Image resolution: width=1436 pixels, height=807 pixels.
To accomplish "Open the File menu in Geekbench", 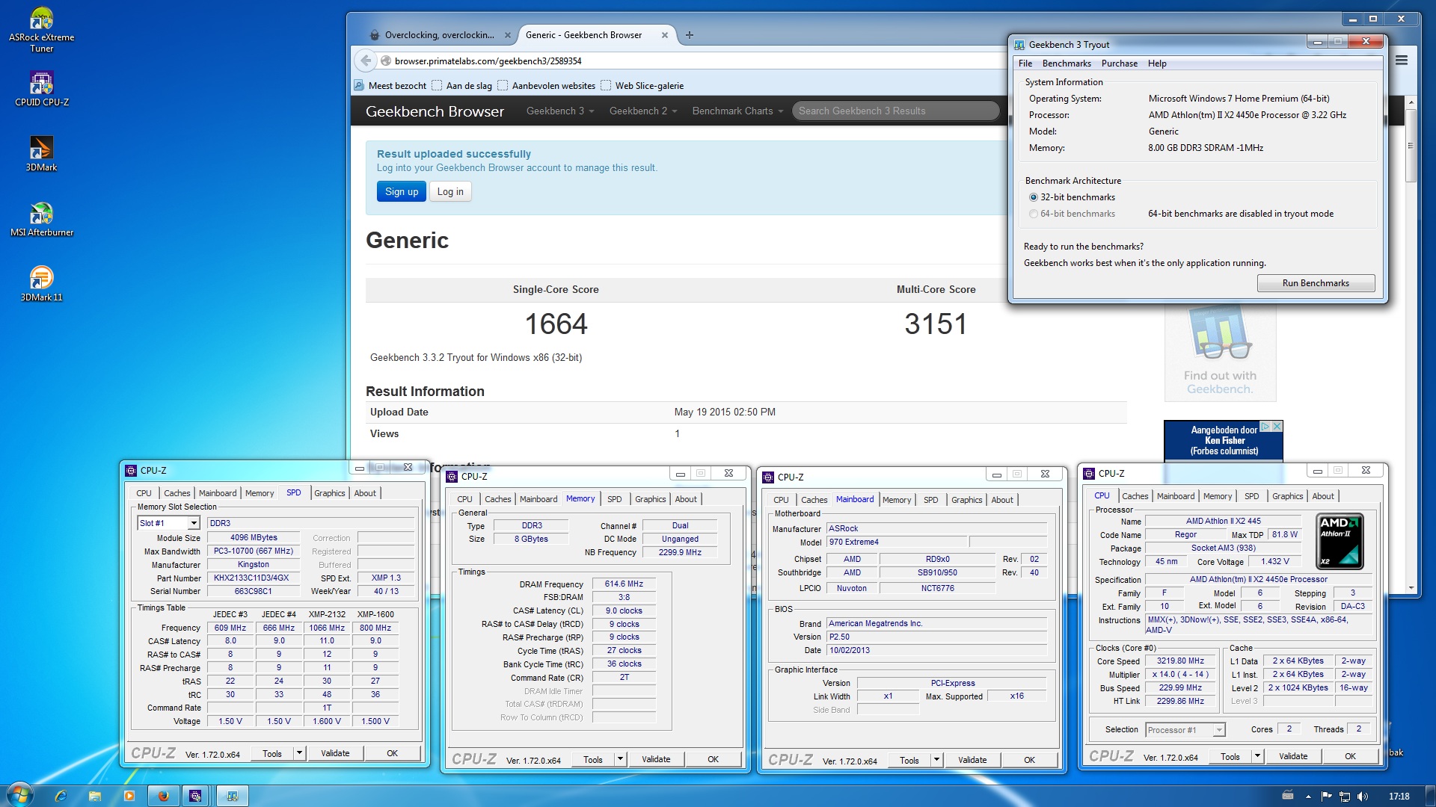I will point(1025,64).
